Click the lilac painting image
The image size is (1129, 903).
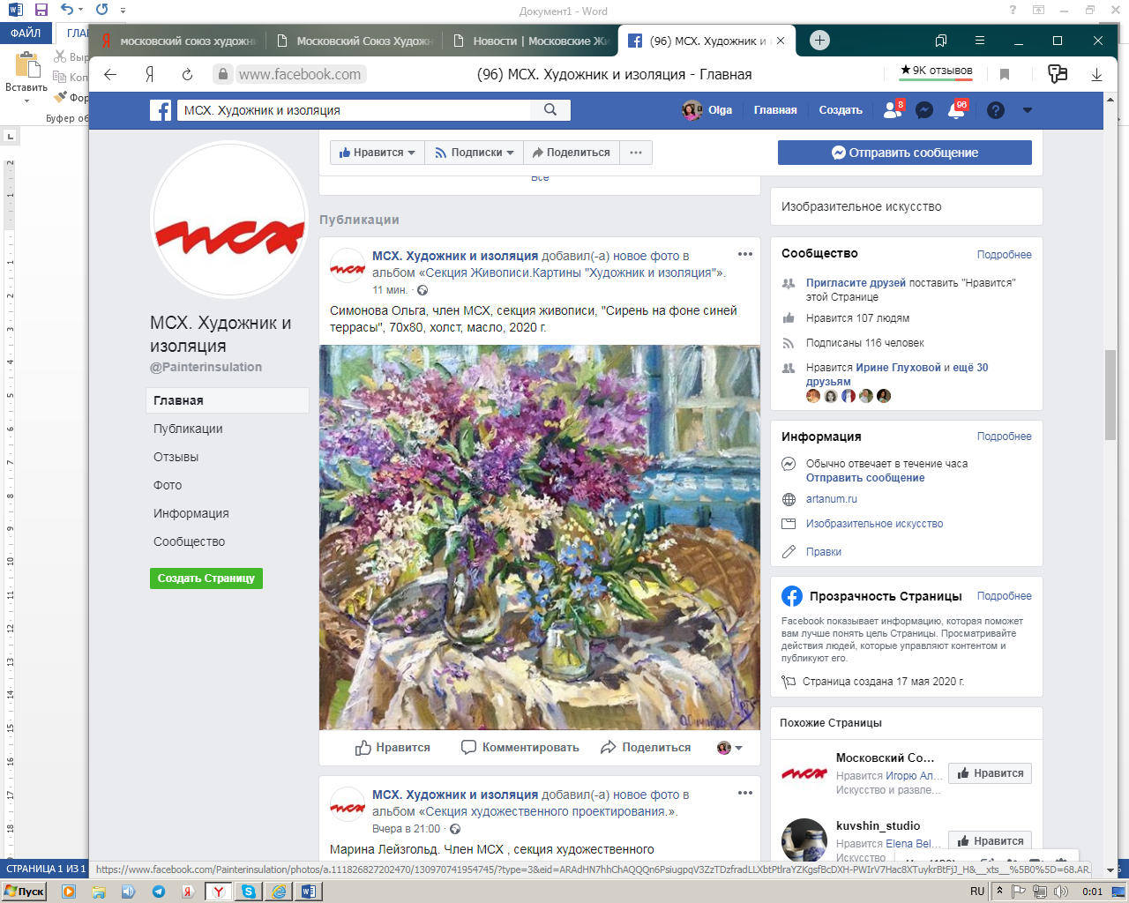click(539, 537)
